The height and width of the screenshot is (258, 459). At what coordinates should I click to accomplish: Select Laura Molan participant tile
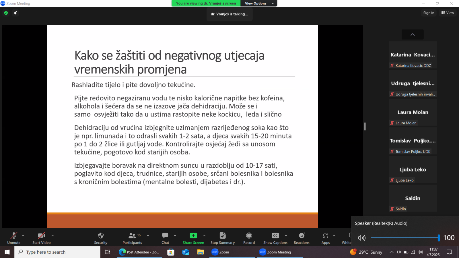(413, 112)
